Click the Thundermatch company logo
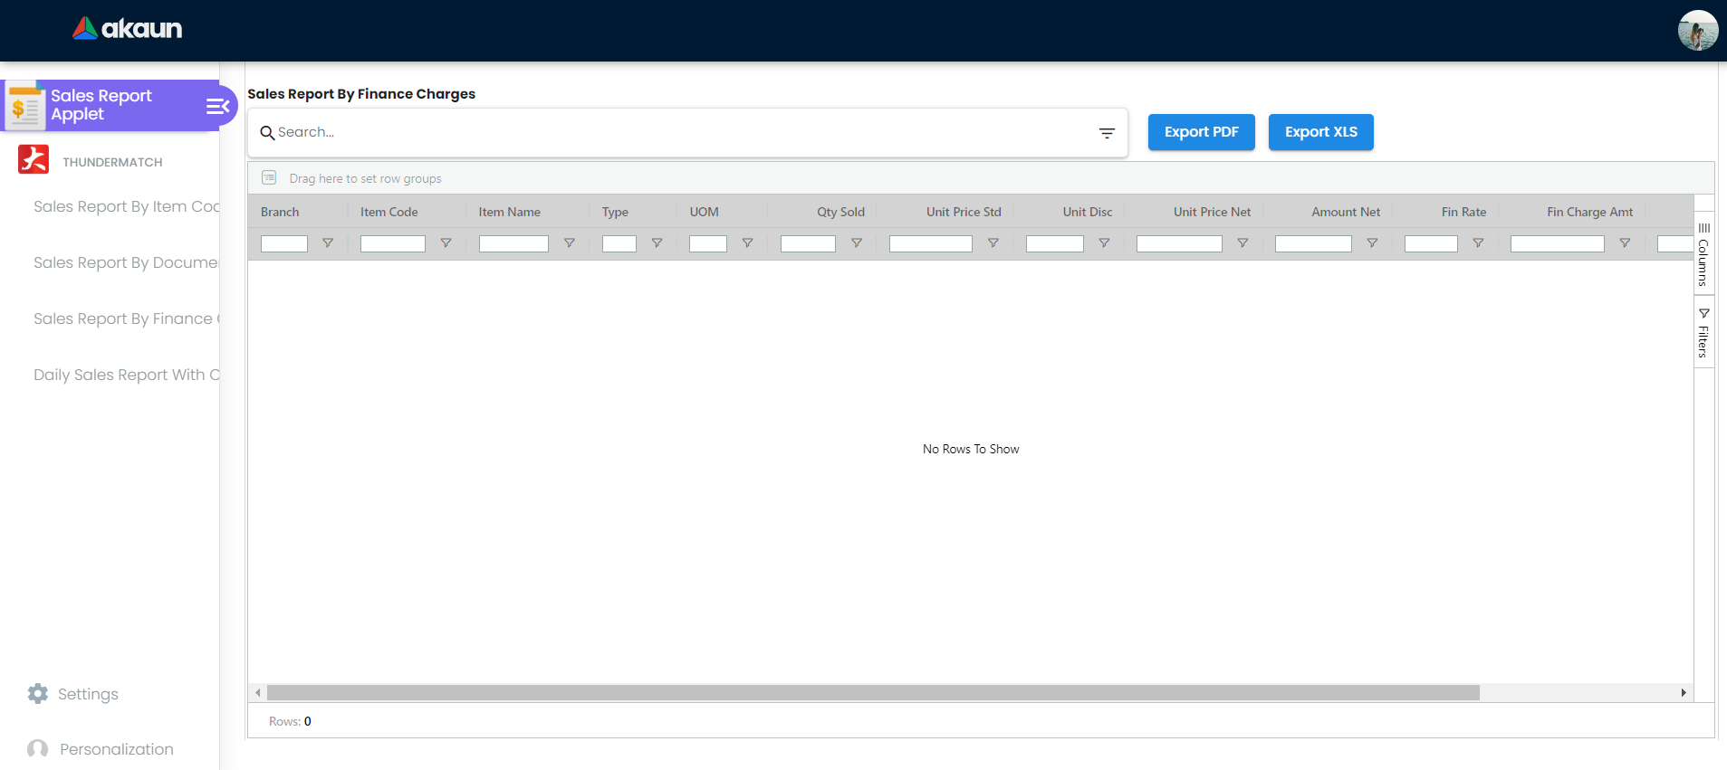This screenshot has height=770, width=1727. [34, 159]
